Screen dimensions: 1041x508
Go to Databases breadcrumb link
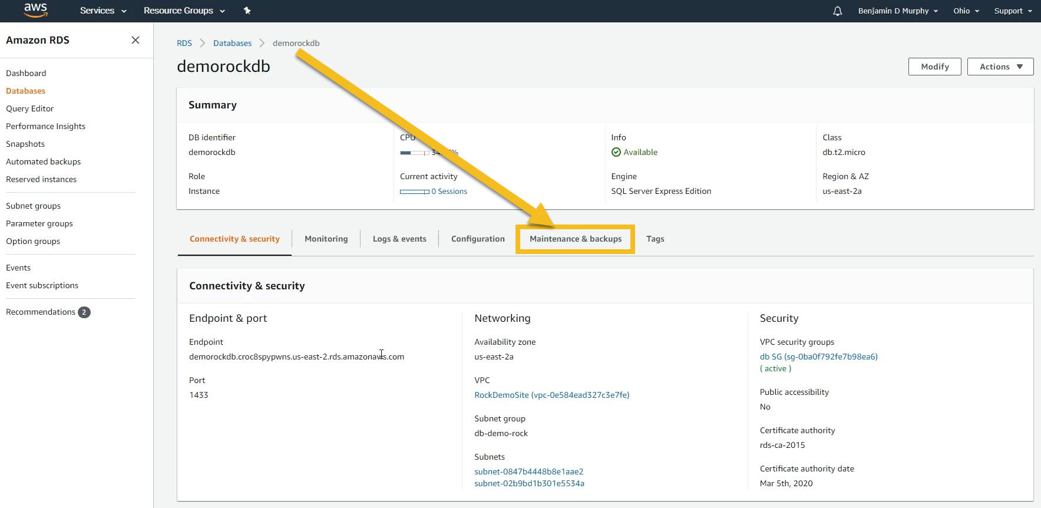(232, 43)
